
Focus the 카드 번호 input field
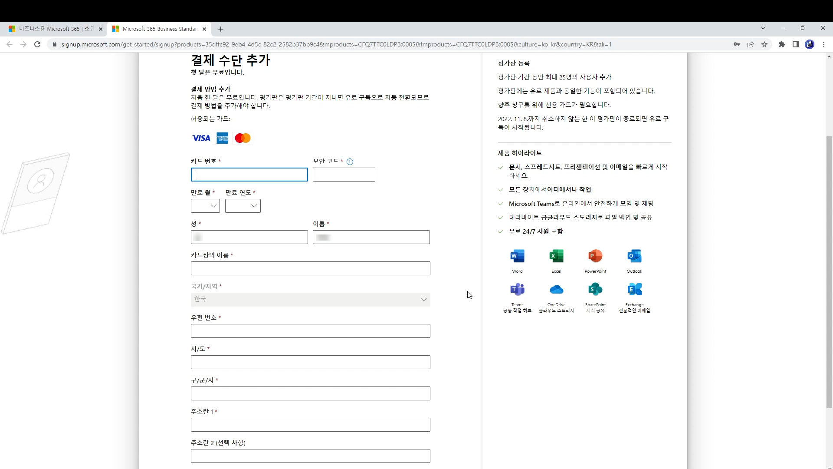(249, 175)
